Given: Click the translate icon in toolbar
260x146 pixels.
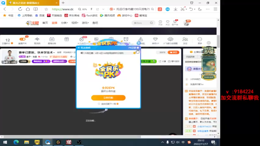Looking at the screenshot, I should tap(160, 9).
